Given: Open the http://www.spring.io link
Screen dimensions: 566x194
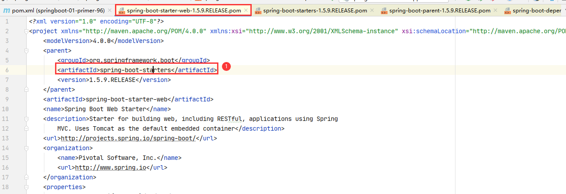Looking at the screenshot, I should click(111, 167).
